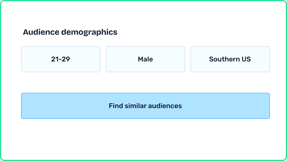Pick the Southern US demographic box
Image resolution: width=287 pixels, height=161 pixels.
click(x=230, y=59)
